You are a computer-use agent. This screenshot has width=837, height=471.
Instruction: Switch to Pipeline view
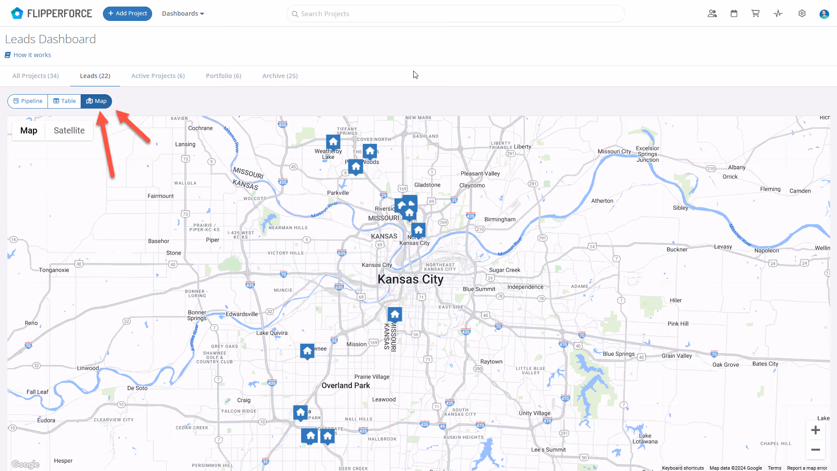(x=28, y=101)
